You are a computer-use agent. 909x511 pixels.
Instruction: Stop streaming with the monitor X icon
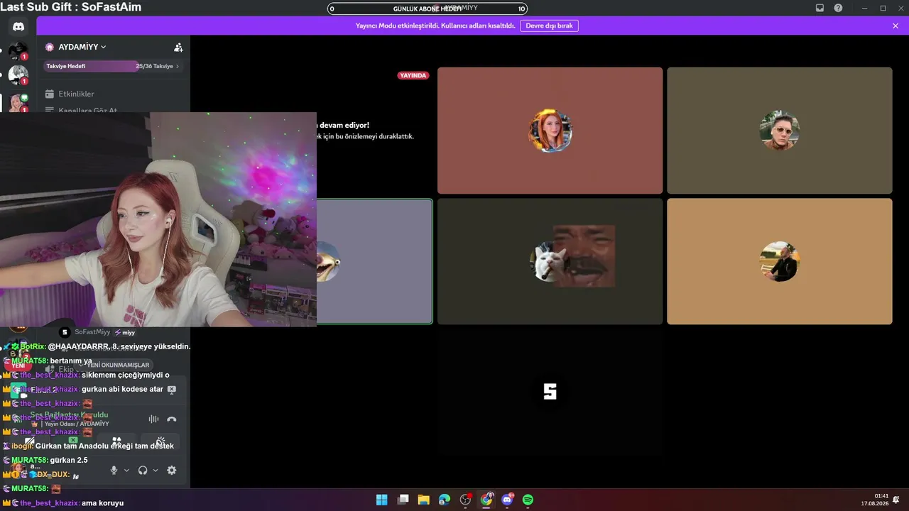point(171,389)
